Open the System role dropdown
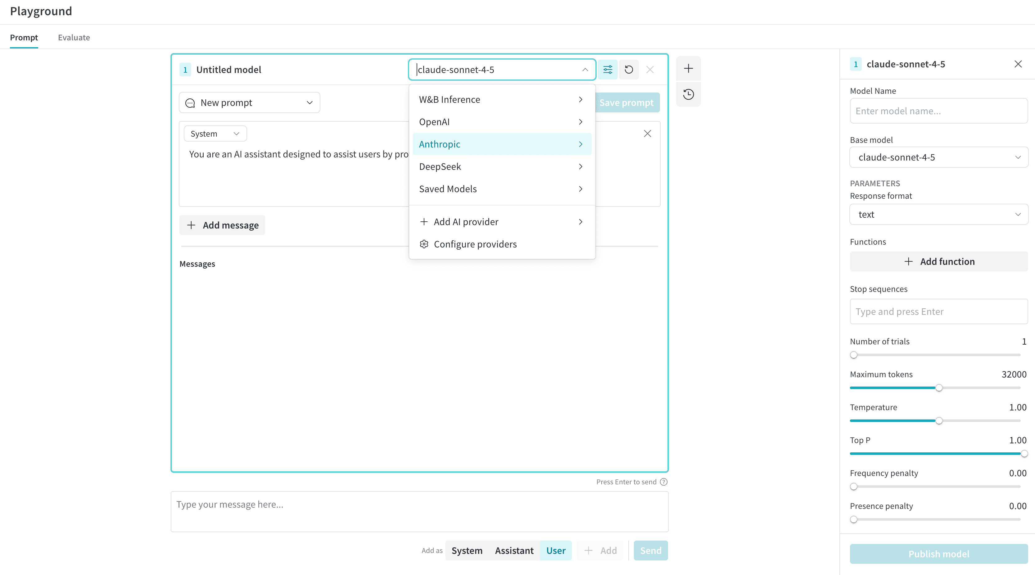Screen dimensions: 1035x575 click(215, 134)
